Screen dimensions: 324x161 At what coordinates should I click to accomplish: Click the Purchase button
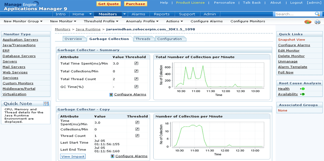(136, 4)
